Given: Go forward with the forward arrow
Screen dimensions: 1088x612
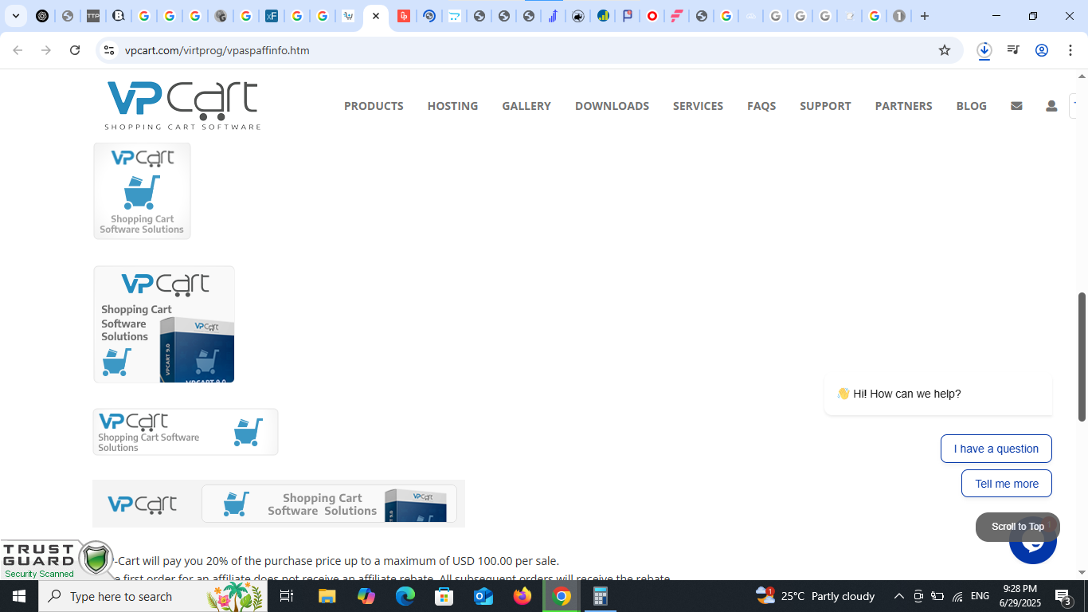Looking at the screenshot, I should point(46,50).
